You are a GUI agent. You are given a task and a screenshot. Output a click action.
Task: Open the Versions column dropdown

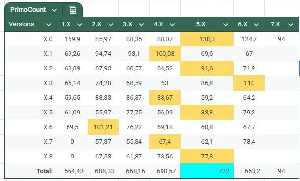coord(49,24)
